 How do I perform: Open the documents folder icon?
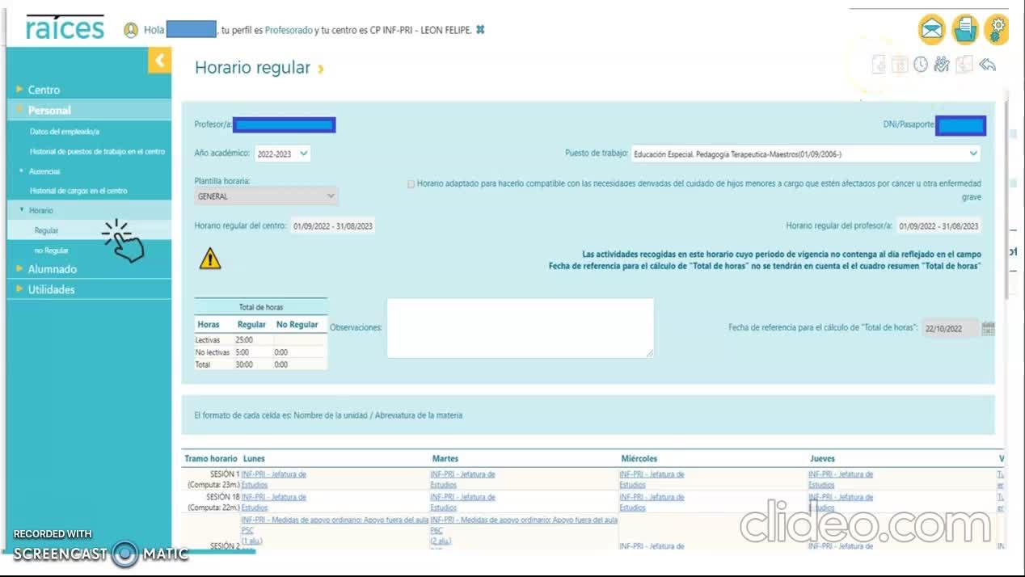point(964,31)
